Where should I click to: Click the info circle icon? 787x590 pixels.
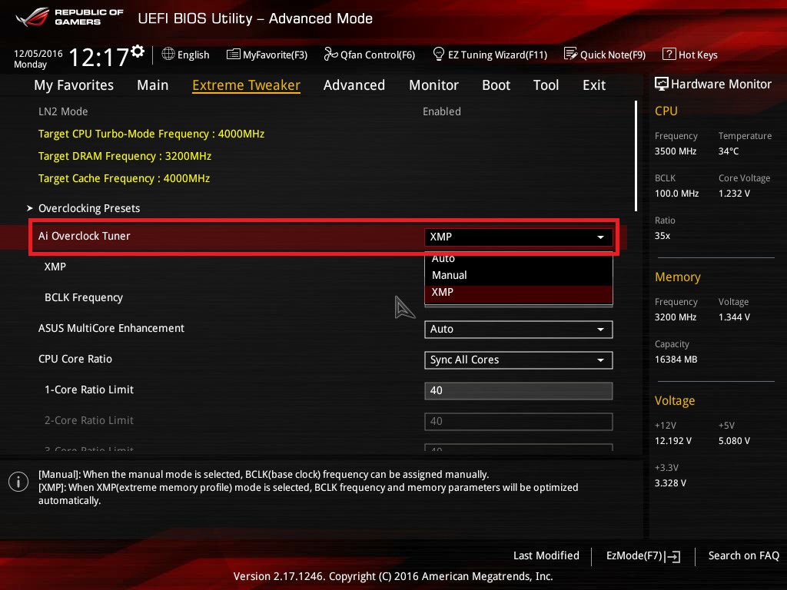point(18,482)
